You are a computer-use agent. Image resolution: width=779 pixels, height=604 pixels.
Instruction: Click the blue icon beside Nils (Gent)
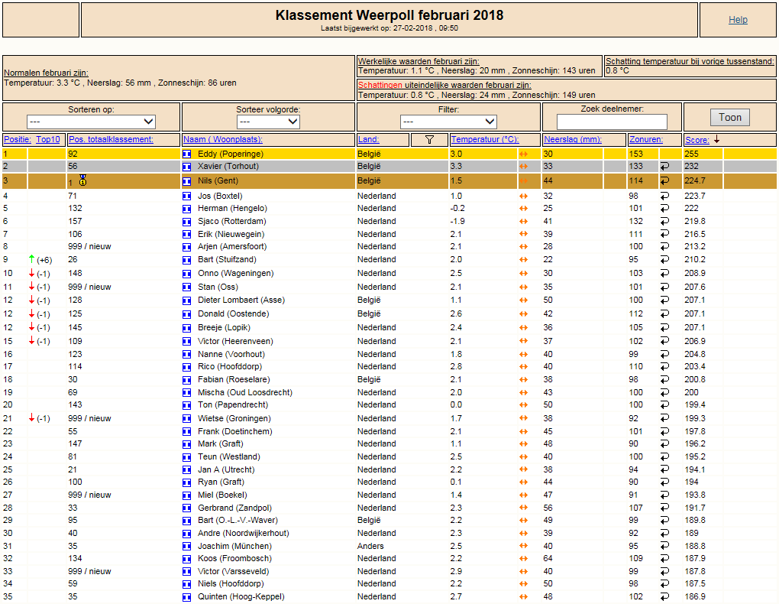pos(187,181)
